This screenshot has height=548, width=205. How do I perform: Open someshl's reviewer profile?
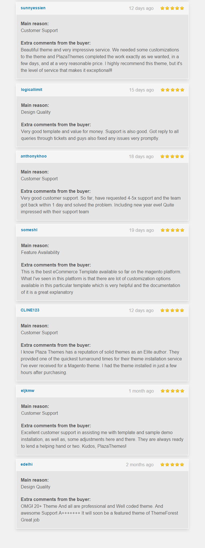coord(29,230)
